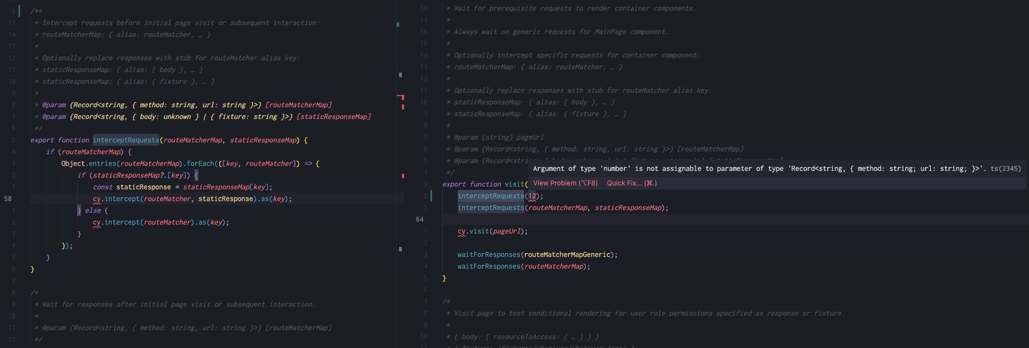Click the staticResponseMap parameter in function signature

click(x=263, y=140)
